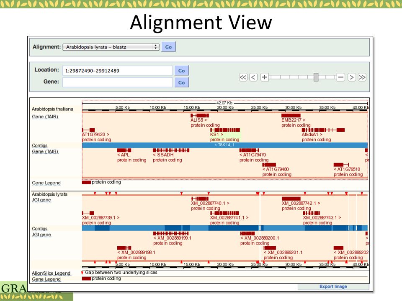Click the Arabidopsis thaliana species label
Image resolution: width=402 pixels, height=301 pixels.
click(53, 109)
